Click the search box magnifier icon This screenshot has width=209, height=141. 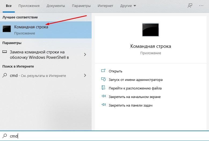point(5,136)
